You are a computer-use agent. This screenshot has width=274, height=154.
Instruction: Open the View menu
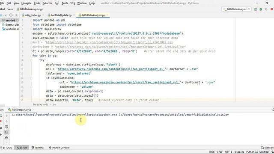pyautogui.click(x=16, y=3)
